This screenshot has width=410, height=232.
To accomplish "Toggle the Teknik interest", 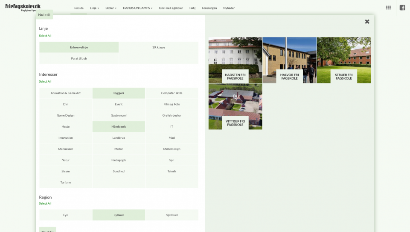I will tap(172, 172).
